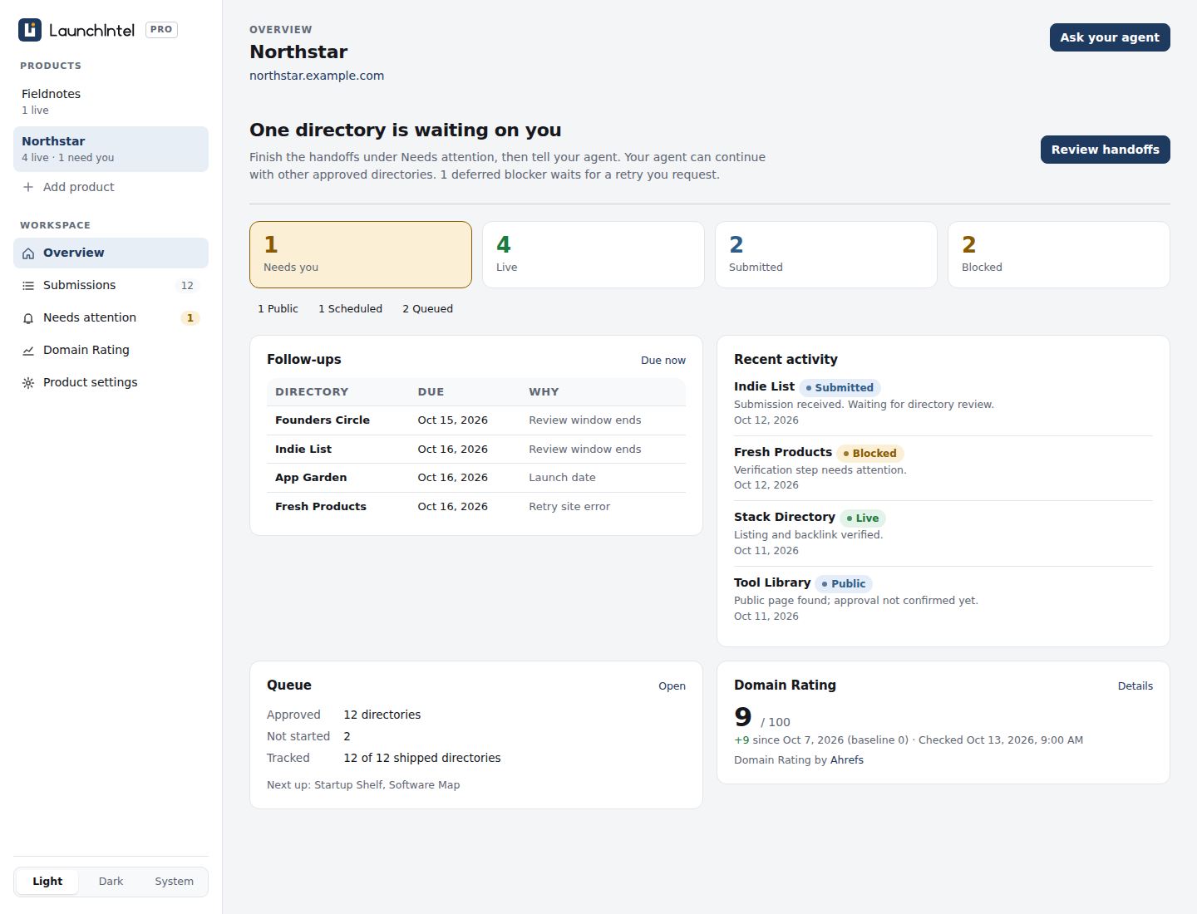The image size is (1197, 914).
Task: Open Product settings
Action: 111,383
